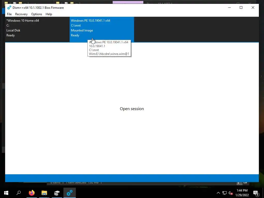The height and width of the screenshot is (198, 264).
Task: Minimize the Dism++ window
Action: [229, 7]
